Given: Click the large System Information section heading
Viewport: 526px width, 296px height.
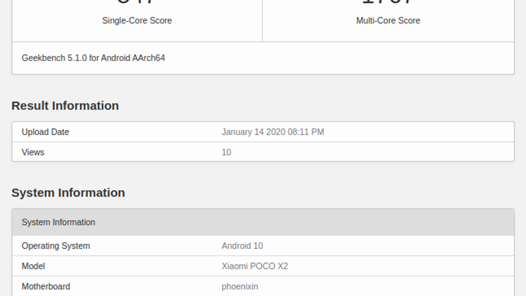Looking at the screenshot, I should pyautogui.click(x=68, y=193).
